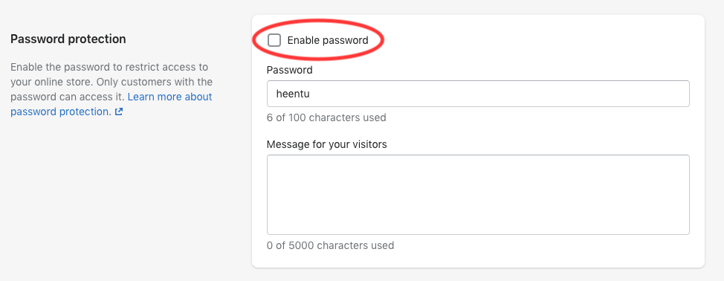The height and width of the screenshot is (281, 724).
Task: Click the 'Enable password' label text
Action: coord(328,41)
